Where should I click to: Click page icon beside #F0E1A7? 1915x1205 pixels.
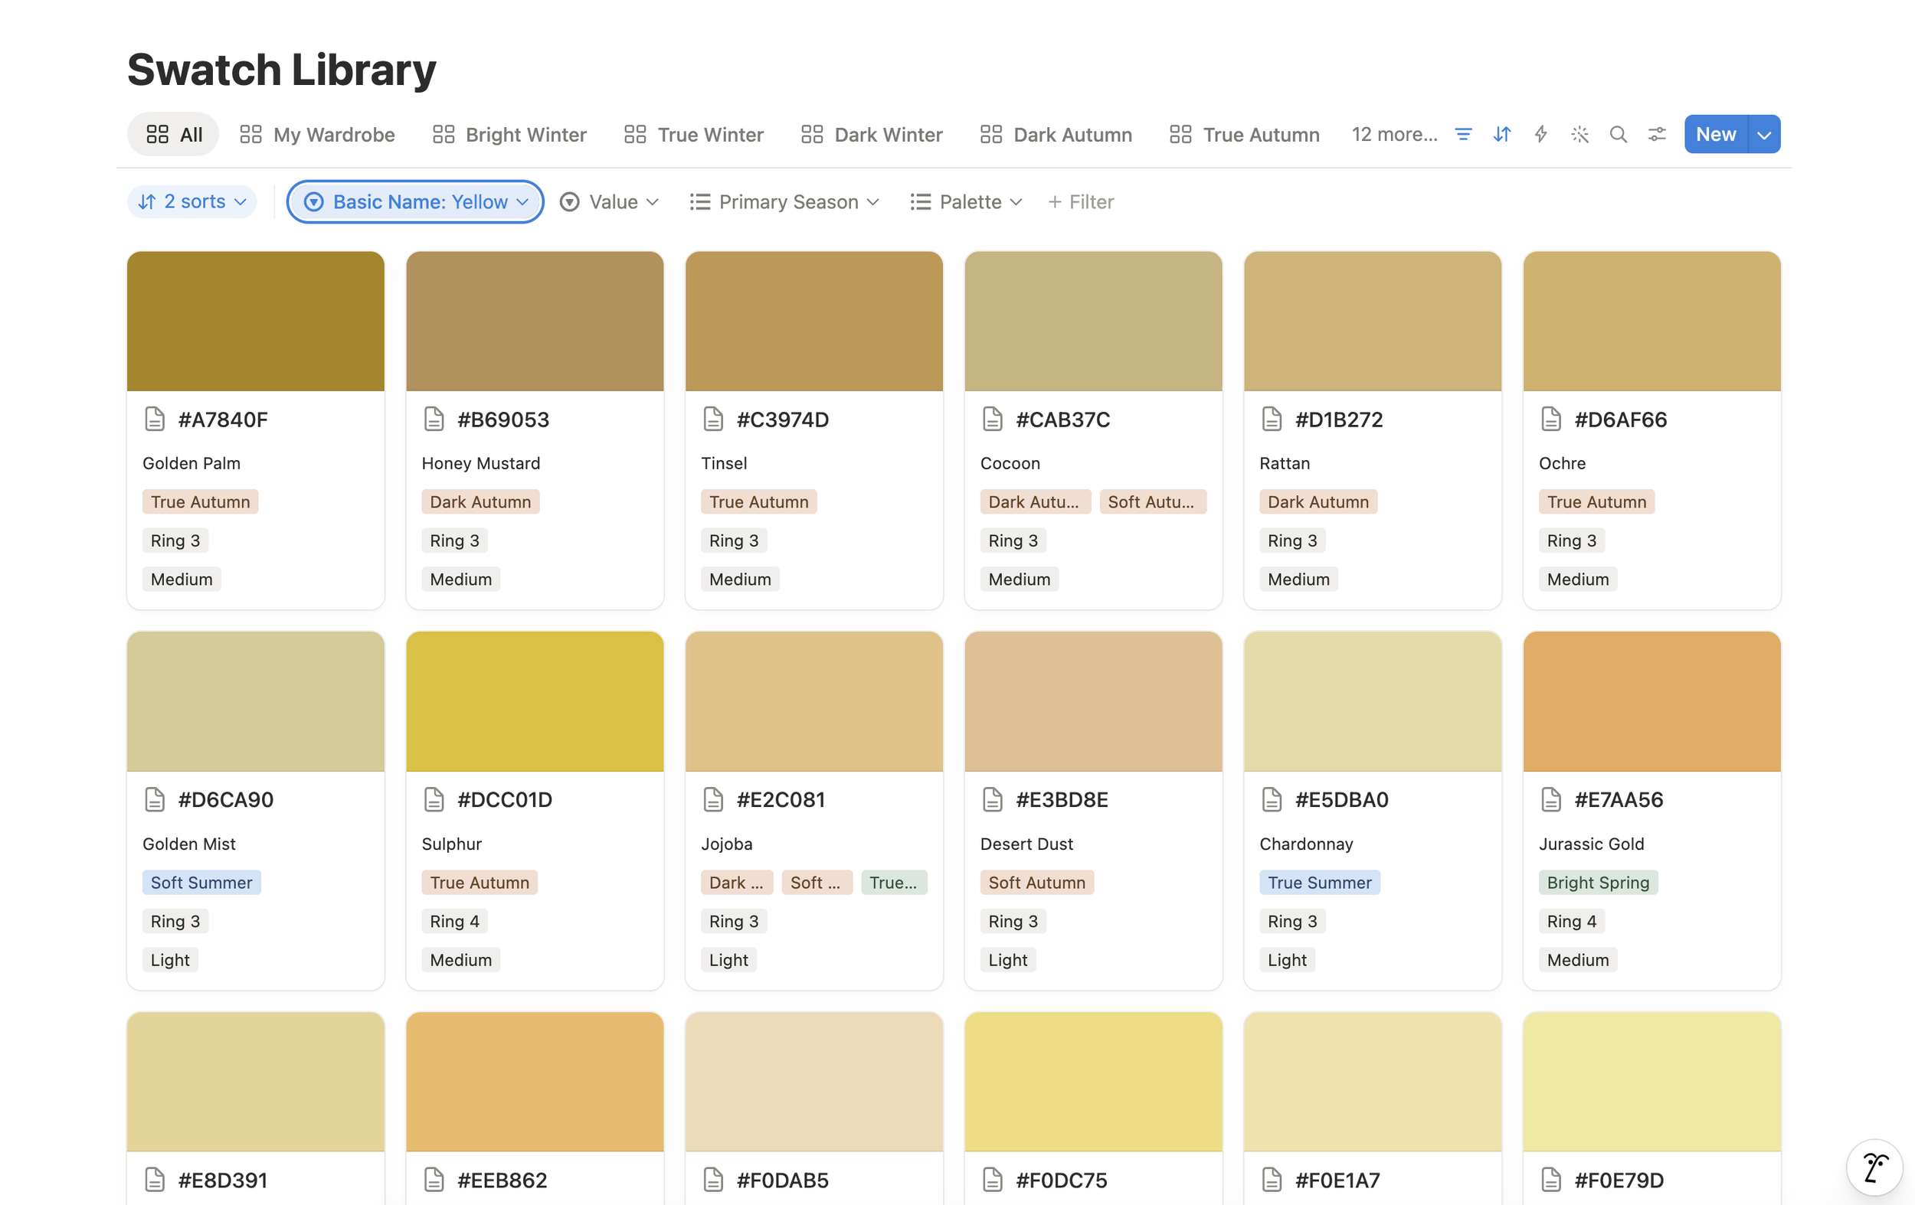(1272, 1180)
